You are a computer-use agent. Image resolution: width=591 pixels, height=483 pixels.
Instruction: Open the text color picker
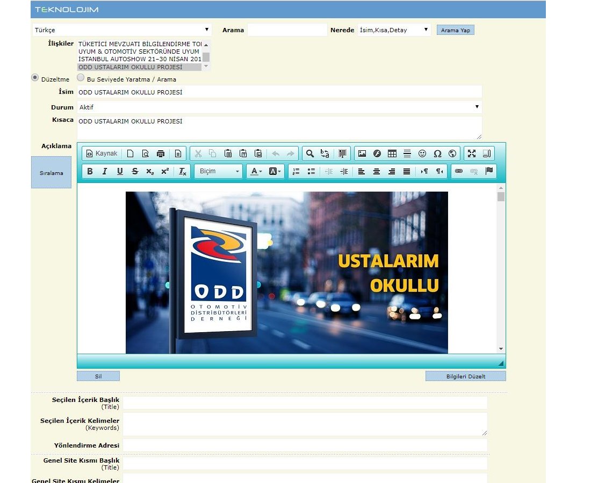(x=256, y=171)
